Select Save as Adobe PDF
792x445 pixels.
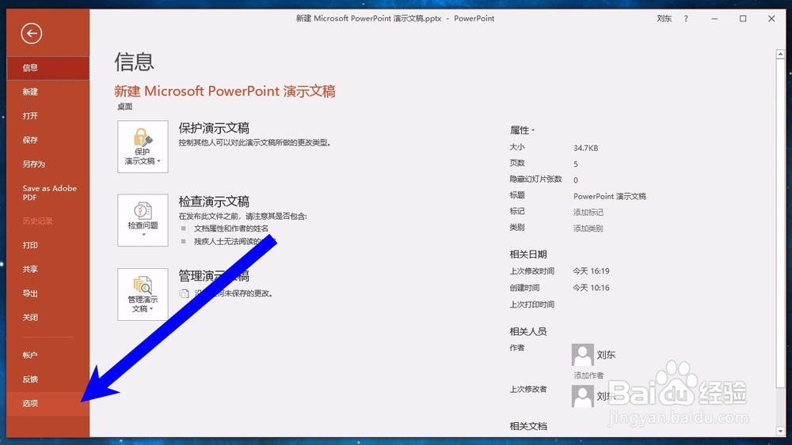tap(48, 193)
